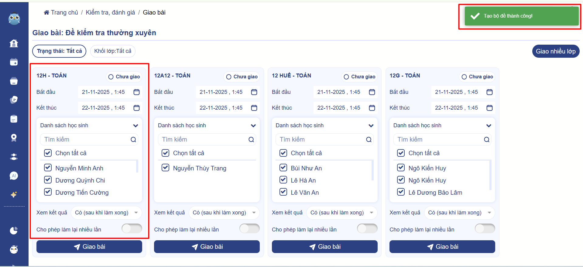Click the award ribbon icon in sidebar
Viewport: 583px width, 267px height.
[14, 138]
